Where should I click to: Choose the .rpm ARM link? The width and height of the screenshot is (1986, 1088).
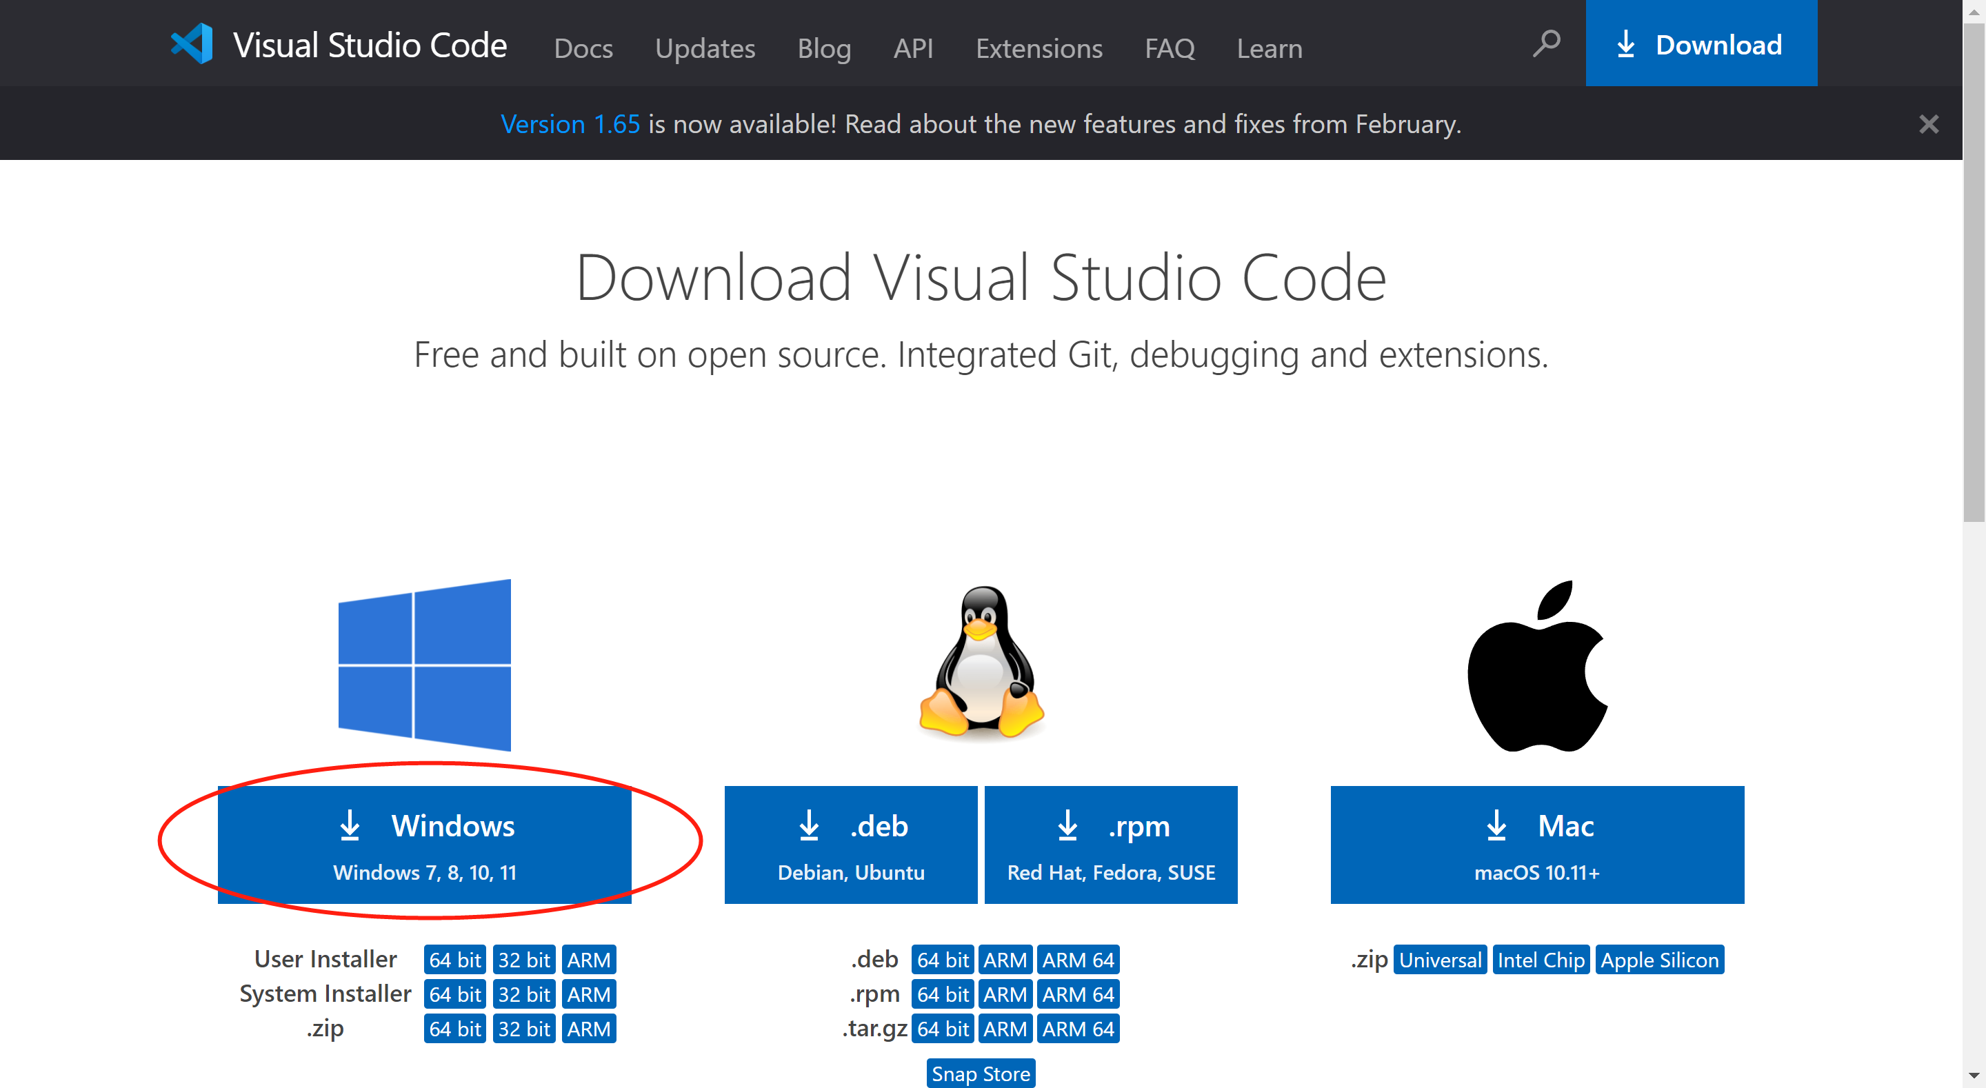[1005, 995]
